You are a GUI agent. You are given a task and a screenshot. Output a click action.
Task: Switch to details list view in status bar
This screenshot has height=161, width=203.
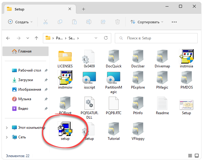coord(190,156)
